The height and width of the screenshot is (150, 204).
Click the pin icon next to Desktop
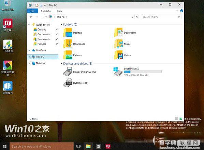(57, 29)
